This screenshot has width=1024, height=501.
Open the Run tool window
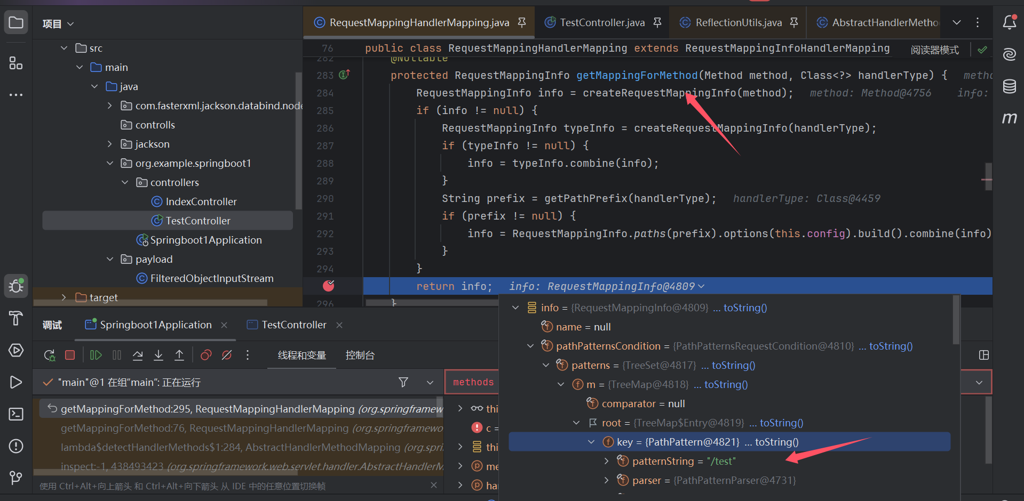click(16, 382)
